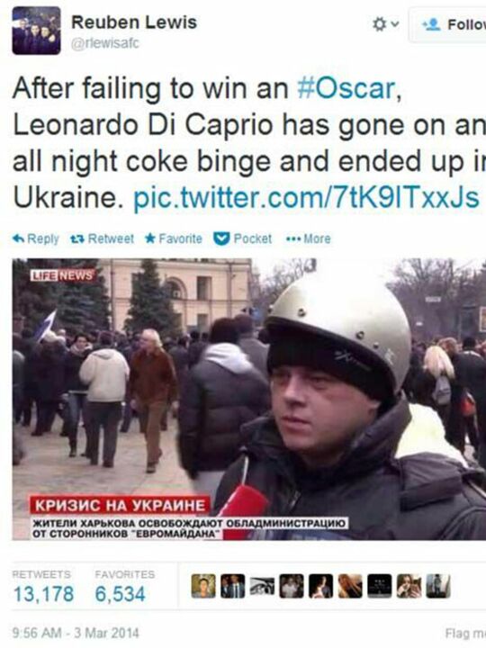486x648 pixels.
Task: Expand the gear settings dropdown
Action: click(385, 25)
